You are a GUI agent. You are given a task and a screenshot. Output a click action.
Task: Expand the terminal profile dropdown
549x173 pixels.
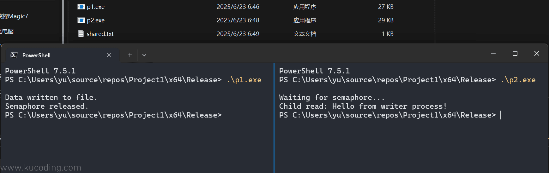144,55
